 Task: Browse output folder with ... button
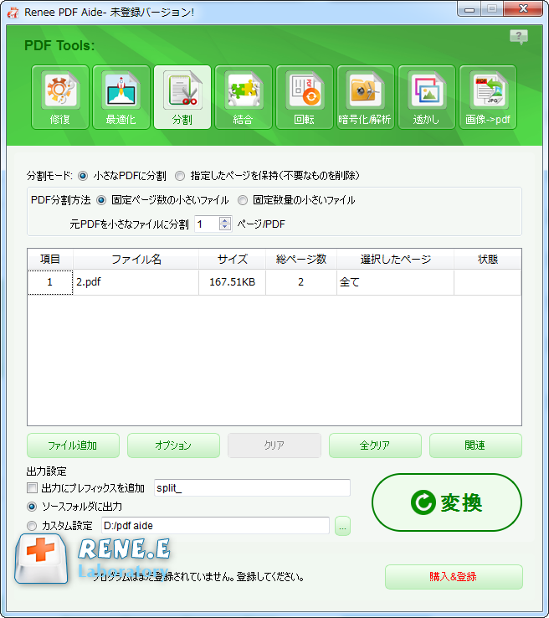coord(342,526)
